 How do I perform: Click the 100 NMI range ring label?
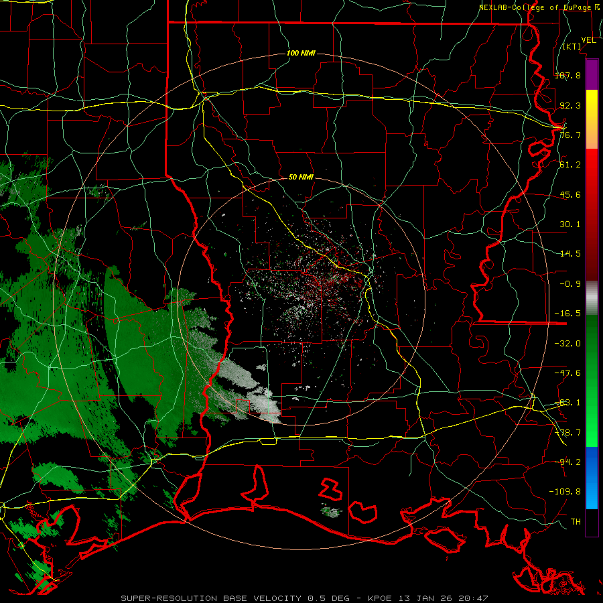click(301, 53)
